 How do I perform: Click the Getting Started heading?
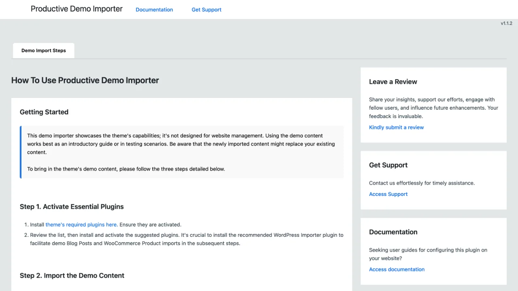(44, 112)
